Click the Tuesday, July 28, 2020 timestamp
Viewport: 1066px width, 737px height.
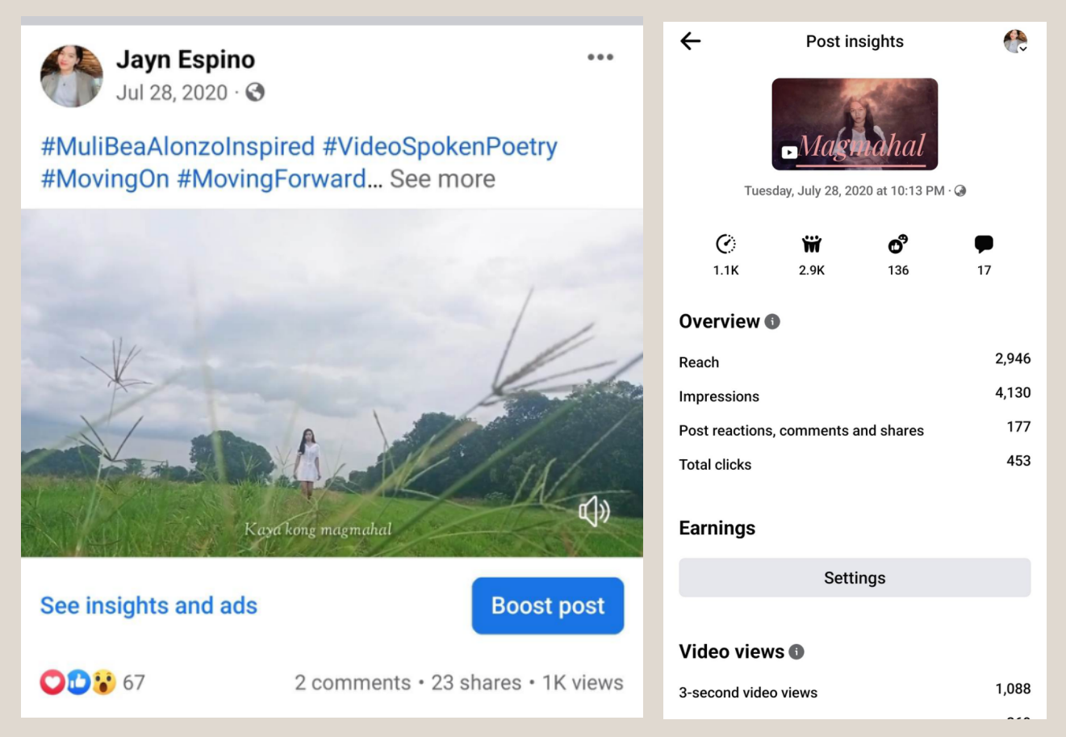[x=844, y=191]
